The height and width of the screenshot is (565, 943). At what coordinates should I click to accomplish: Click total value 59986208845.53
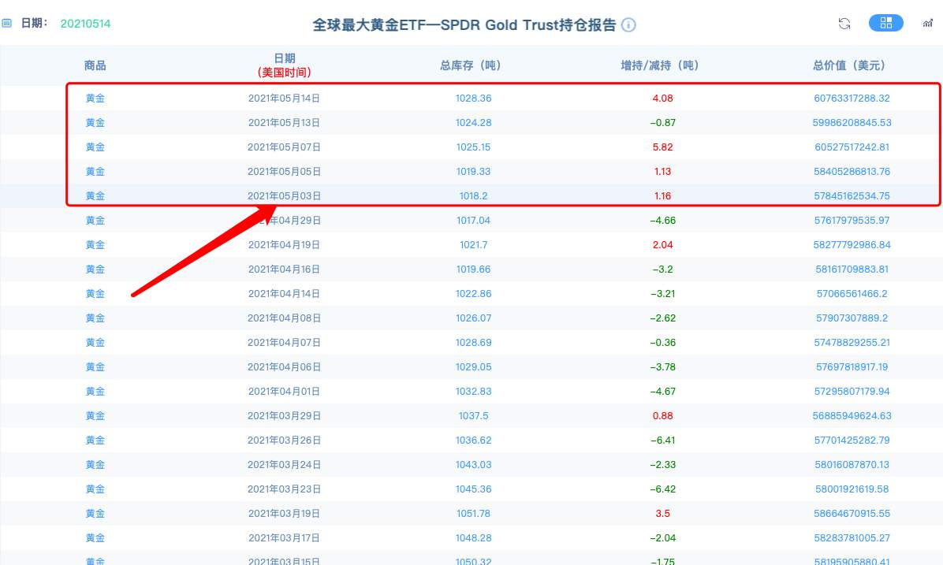tap(852, 123)
